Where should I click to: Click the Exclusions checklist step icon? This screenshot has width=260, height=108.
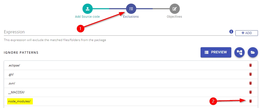point(131,9)
